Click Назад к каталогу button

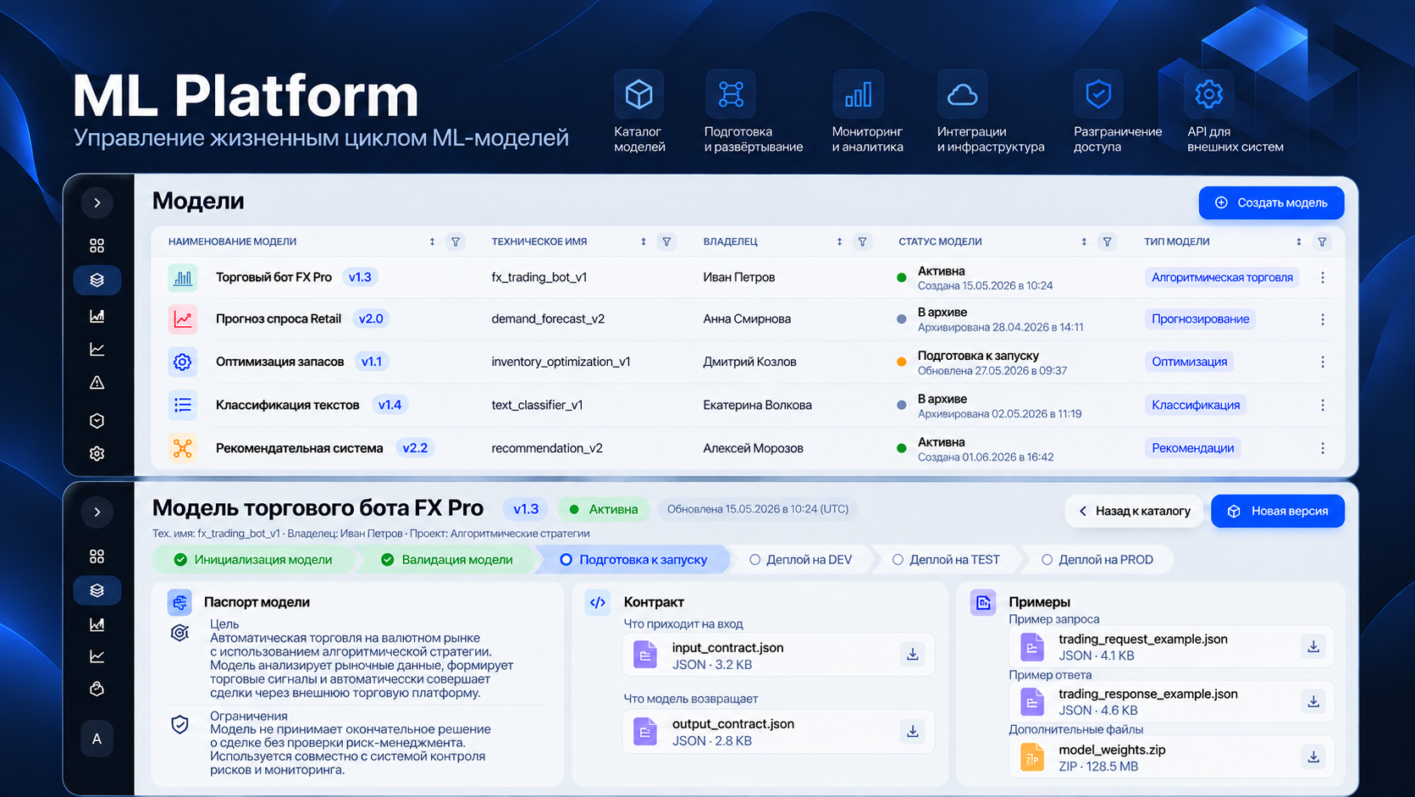click(x=1134, y=511)
